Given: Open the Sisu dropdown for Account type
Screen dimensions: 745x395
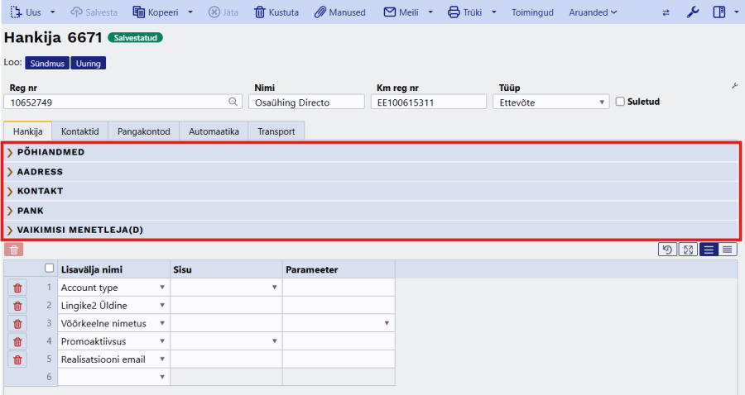Looking at the screenshot, I should [274, 288].
